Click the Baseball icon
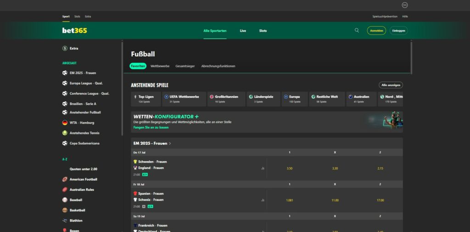The image size is (470, 232). 65,200
